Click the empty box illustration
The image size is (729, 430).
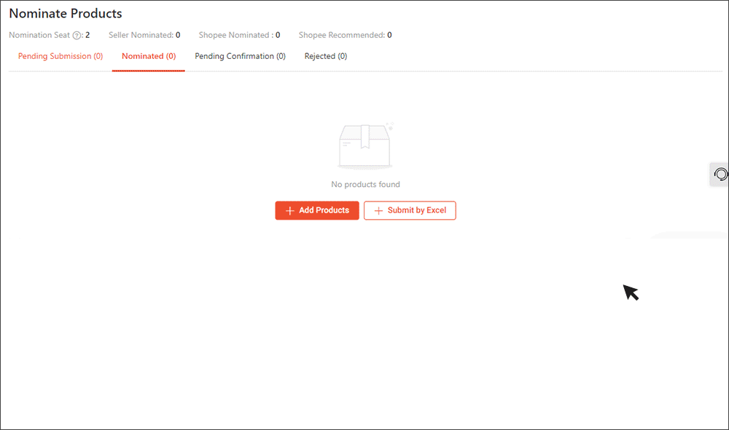click(x=365, y=146)
